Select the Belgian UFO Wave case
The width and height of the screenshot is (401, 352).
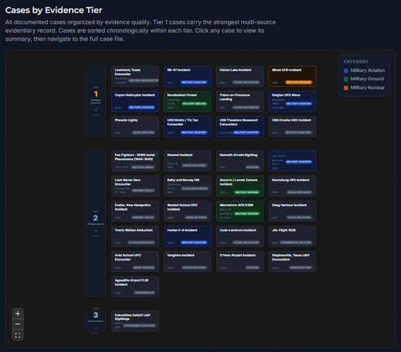coord(293,101)
